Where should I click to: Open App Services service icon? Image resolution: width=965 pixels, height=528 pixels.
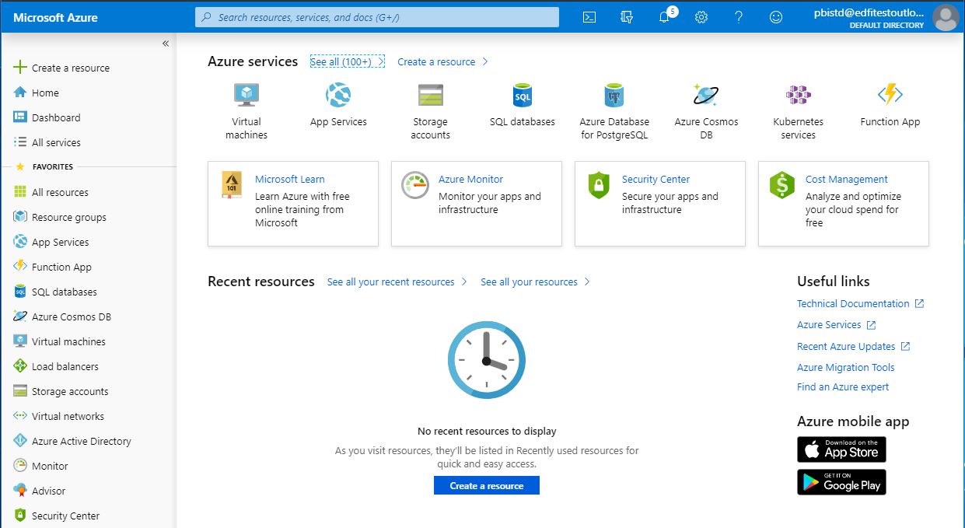338,96
